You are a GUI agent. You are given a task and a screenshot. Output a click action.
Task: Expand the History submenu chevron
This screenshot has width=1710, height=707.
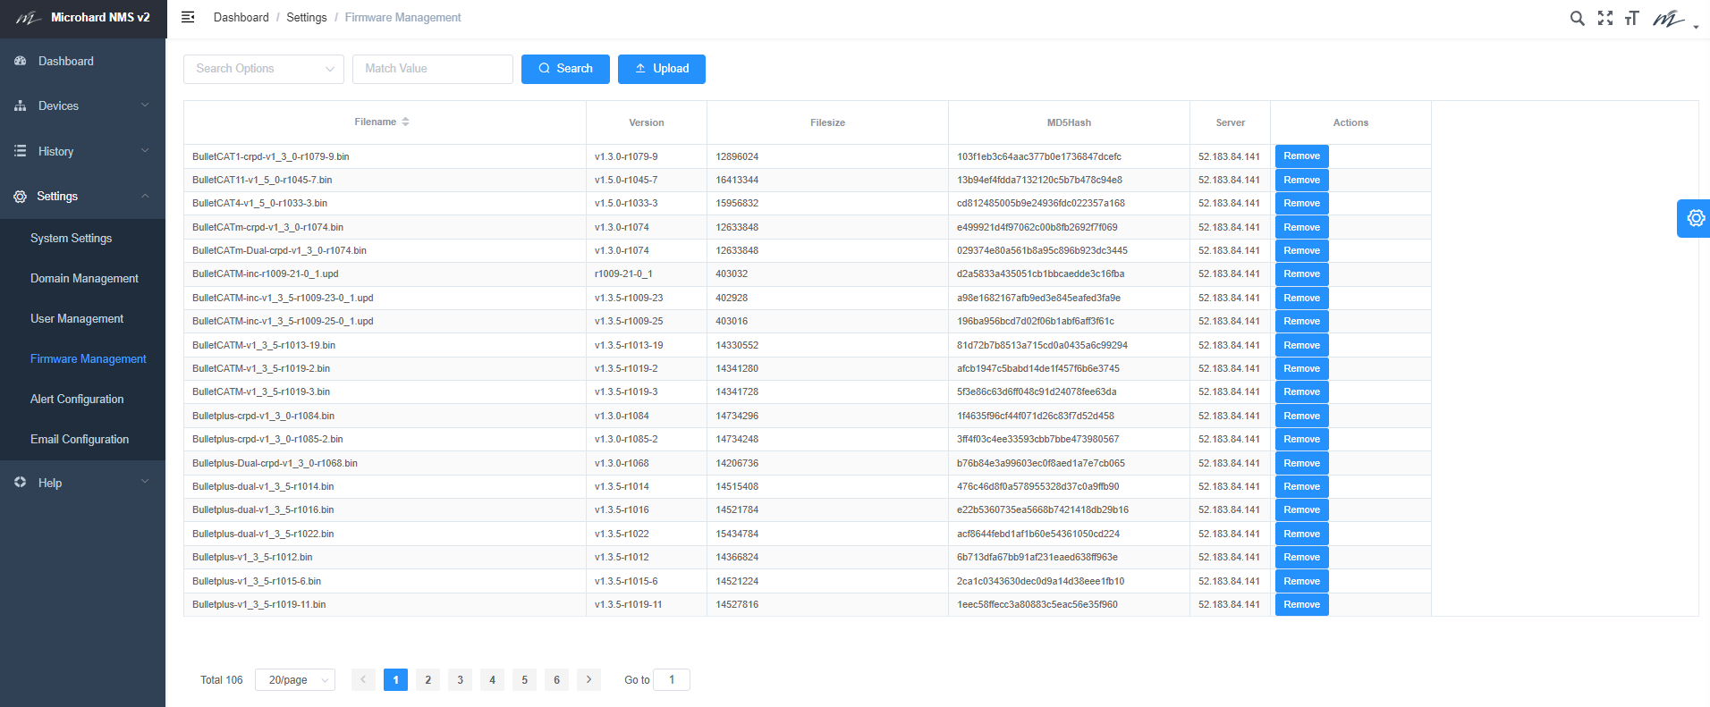pyautogui.click(x=145, y=151)
